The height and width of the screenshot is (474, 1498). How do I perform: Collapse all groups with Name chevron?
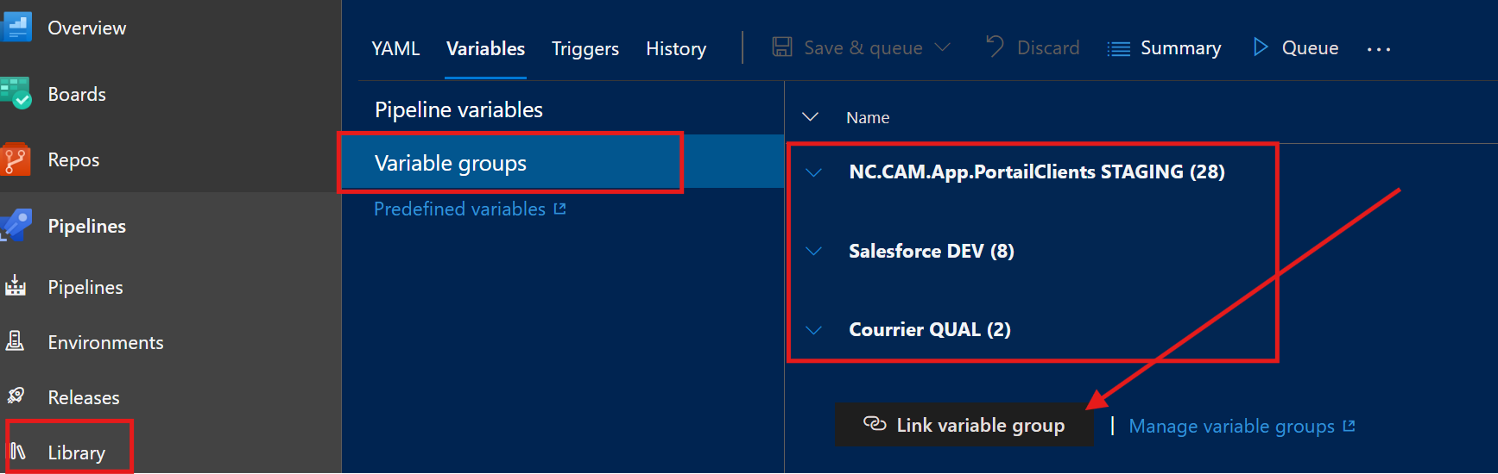coord(810,117)
